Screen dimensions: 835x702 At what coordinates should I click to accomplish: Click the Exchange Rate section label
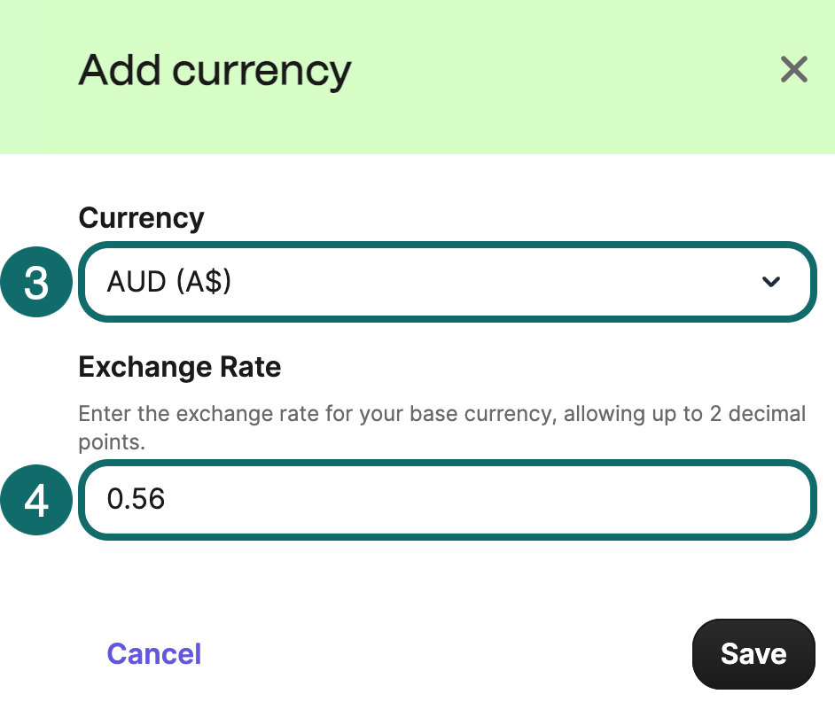179,366
